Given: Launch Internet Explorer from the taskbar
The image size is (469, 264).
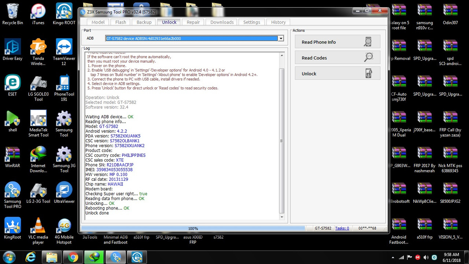Looking at the screenshot, I should coord(30,257).
